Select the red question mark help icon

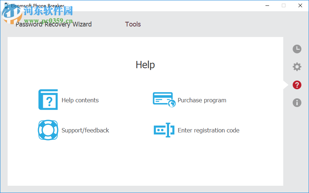coord(297,85)
